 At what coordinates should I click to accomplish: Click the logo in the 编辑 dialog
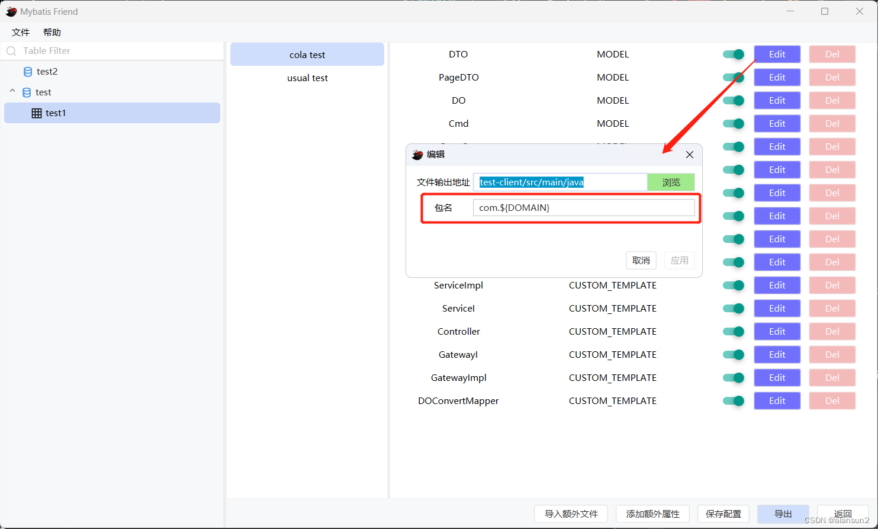coord(418,155)
